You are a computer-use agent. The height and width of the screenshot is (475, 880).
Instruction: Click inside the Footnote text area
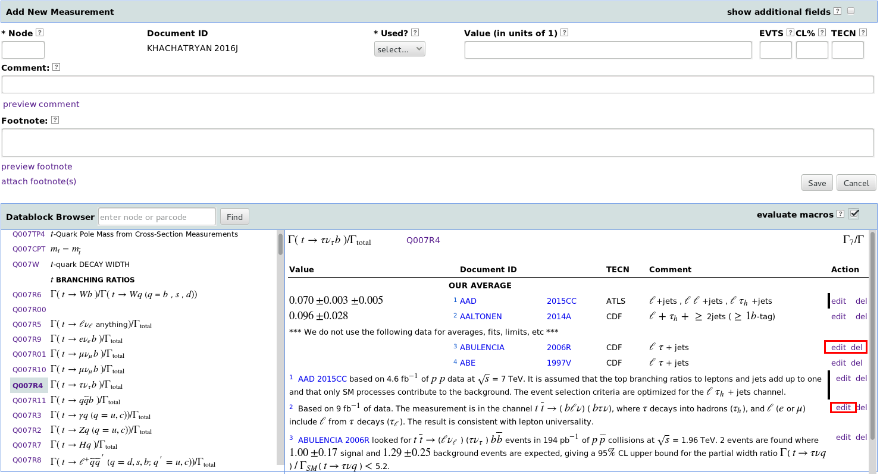[438, 143]
